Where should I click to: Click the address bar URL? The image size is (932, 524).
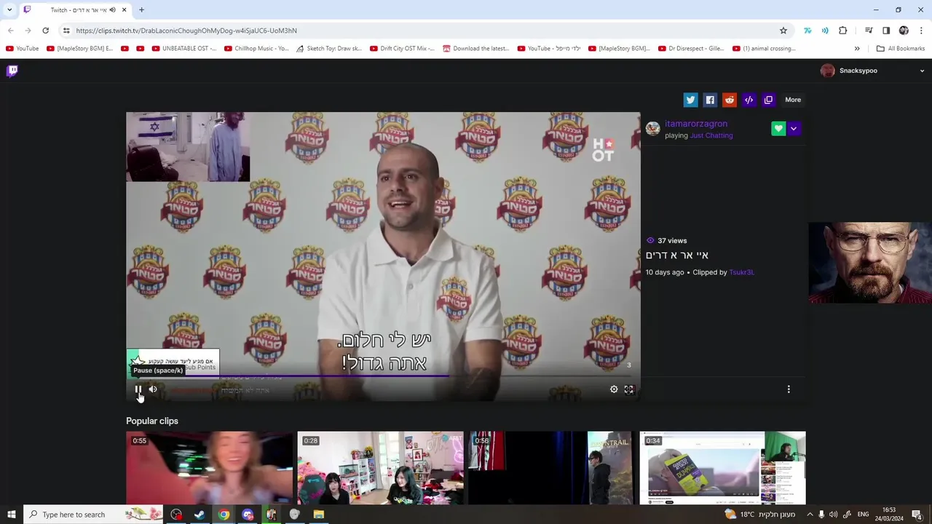[186, 31]
